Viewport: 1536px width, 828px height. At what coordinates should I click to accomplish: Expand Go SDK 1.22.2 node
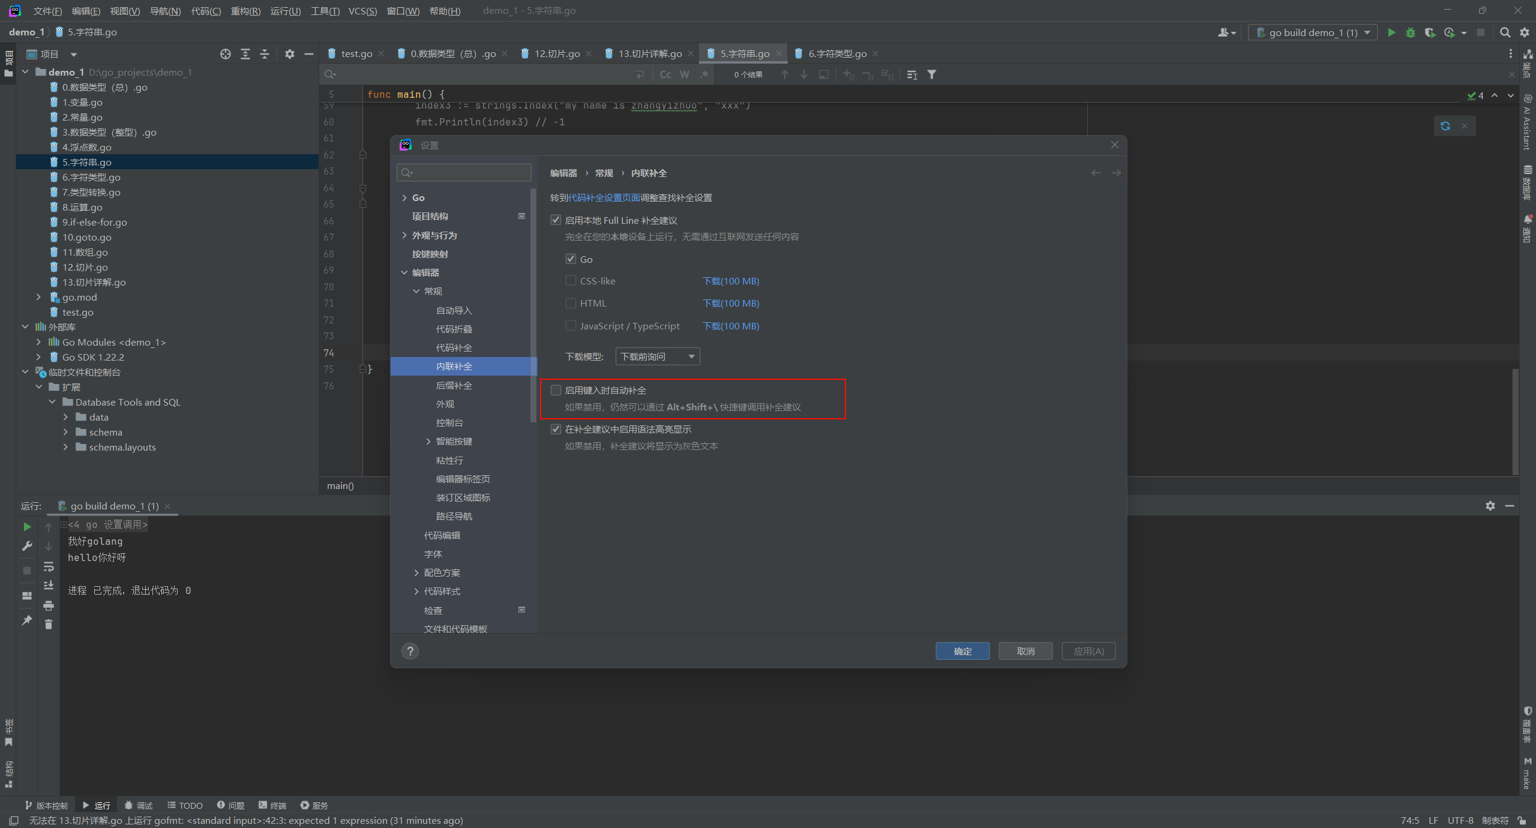click(38, 357)
